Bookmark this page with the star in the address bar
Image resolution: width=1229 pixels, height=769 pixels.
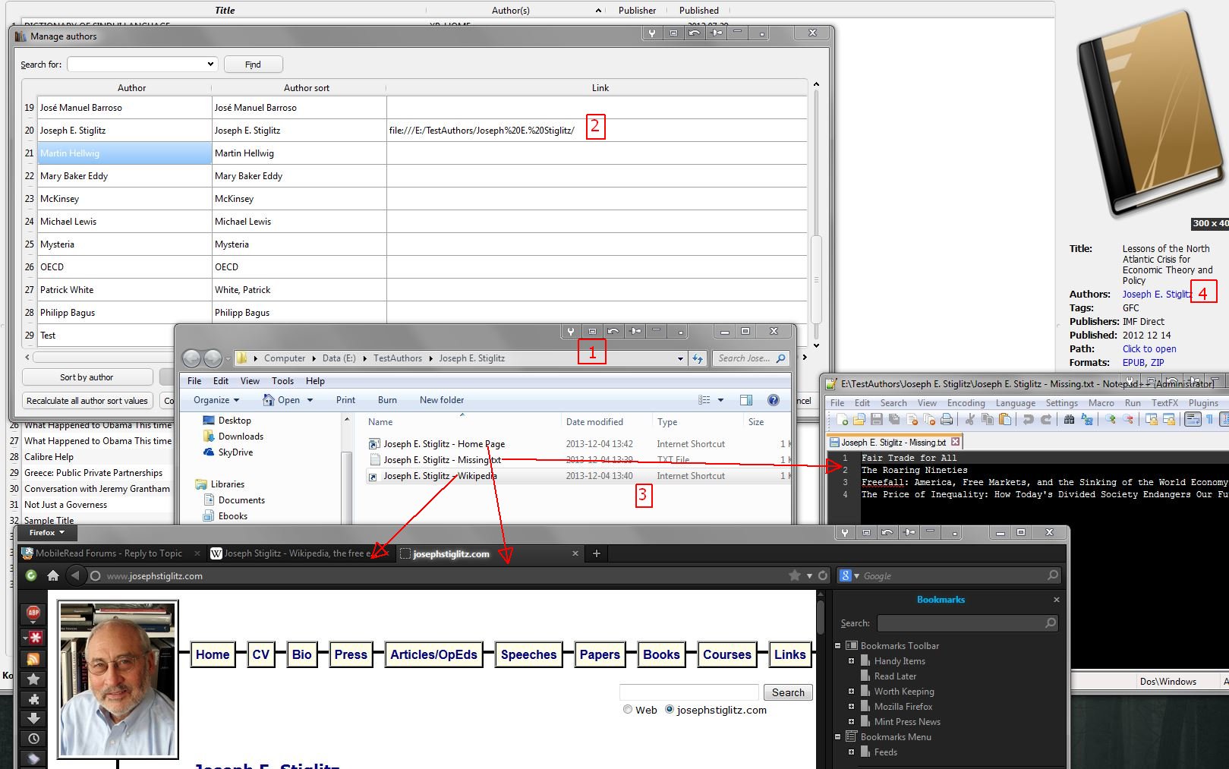(795, 575)
